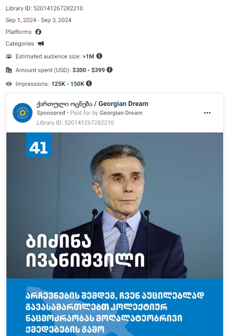The width and height of the screenshot is (229, 336).
Task: Click the Facebook platform icon
Action: tap(38, 32)
